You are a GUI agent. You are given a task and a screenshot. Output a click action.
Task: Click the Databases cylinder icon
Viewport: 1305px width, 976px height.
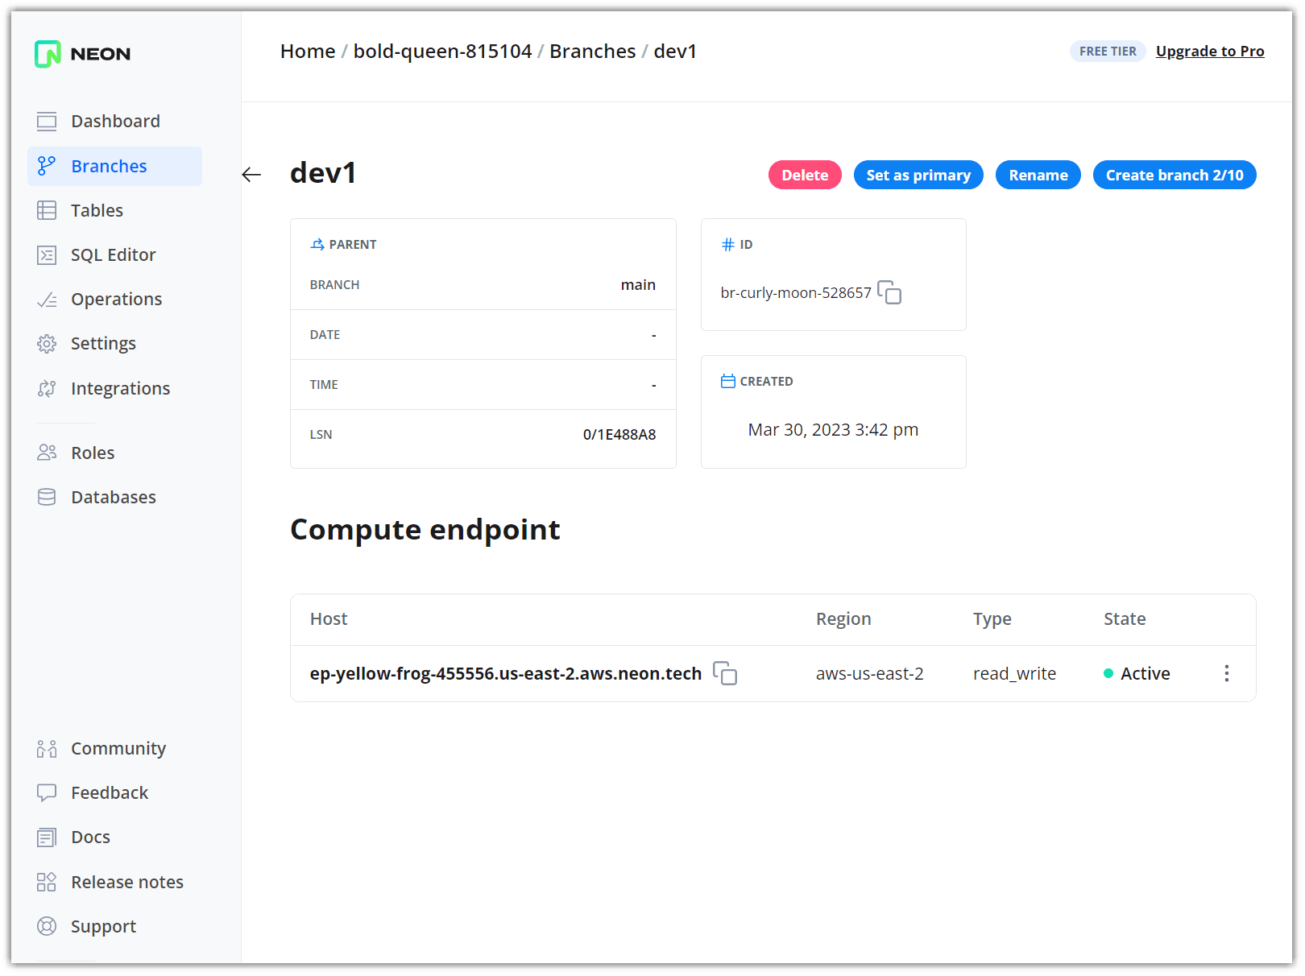[47, 497]
